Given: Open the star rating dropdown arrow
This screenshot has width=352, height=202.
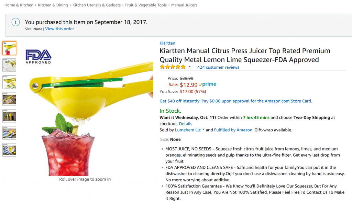Looking at the screenshot, I should pos(190,67).
